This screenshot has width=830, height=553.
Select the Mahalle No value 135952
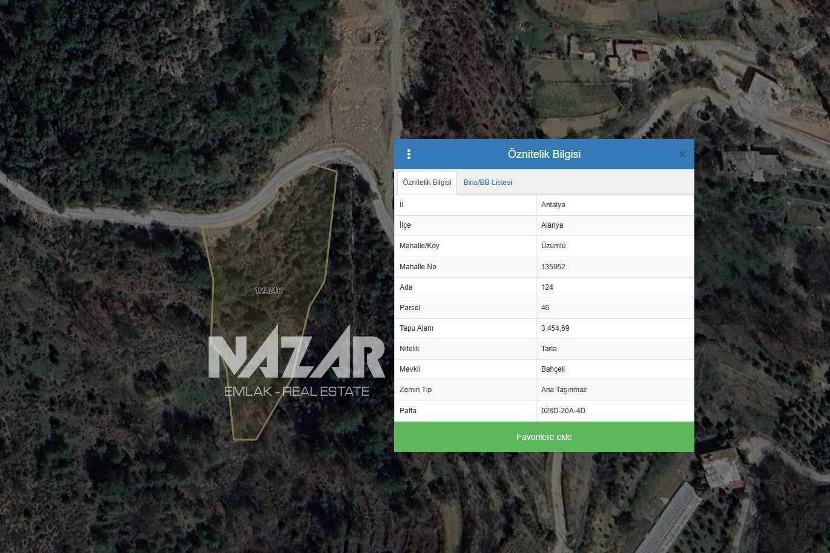point(553,267)
